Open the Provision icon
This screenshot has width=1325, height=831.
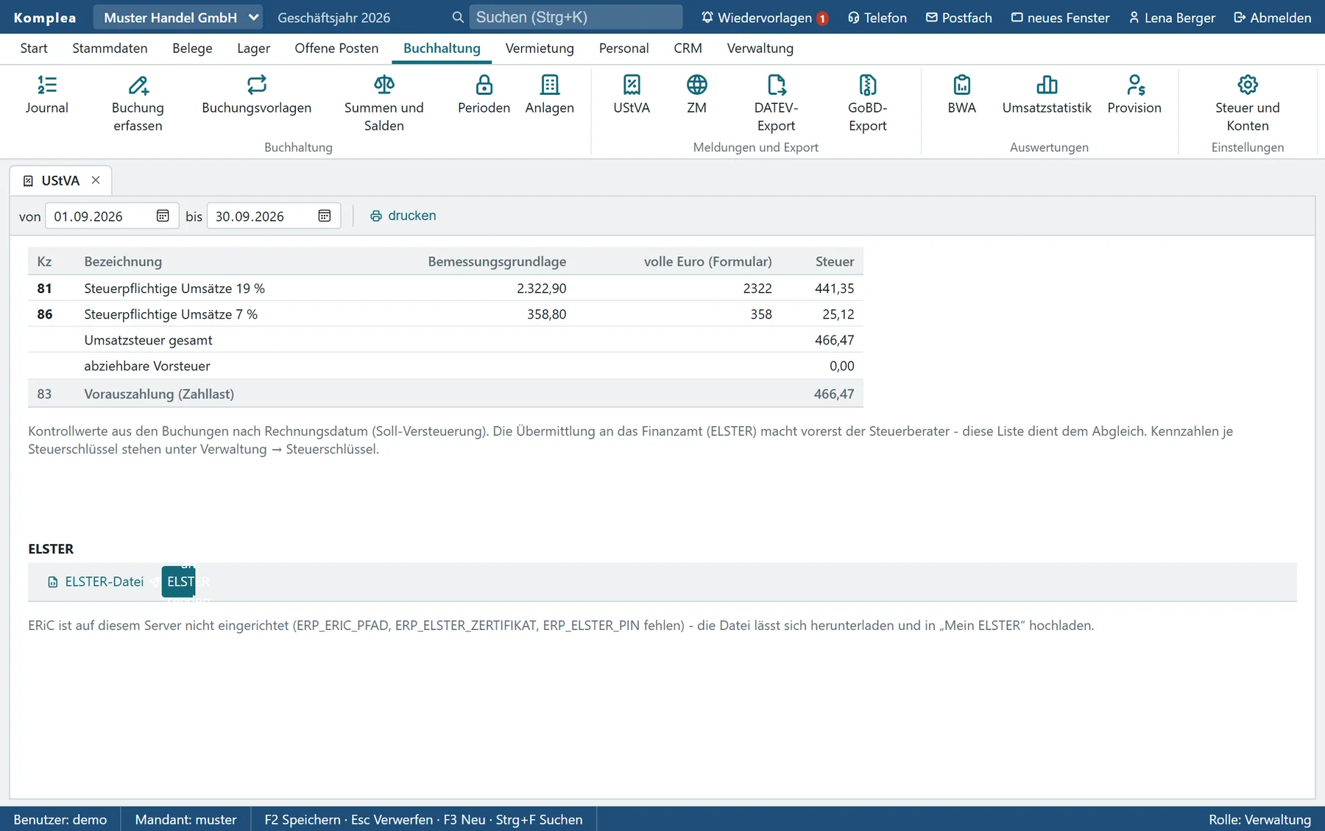1134,96
